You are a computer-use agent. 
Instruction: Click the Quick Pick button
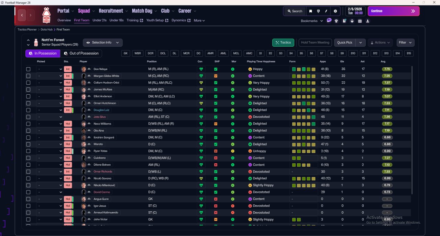click(x=345, y=43)
